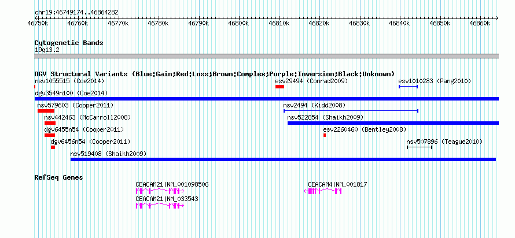Open nsv579603 (Cooper2011) variant label
This screenshot has width=515, height=238.
pos(75,106)
